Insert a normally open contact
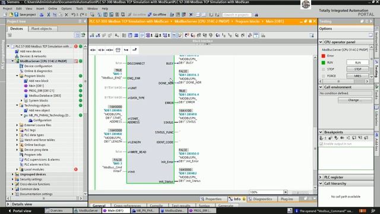 [x=93, y=50]
